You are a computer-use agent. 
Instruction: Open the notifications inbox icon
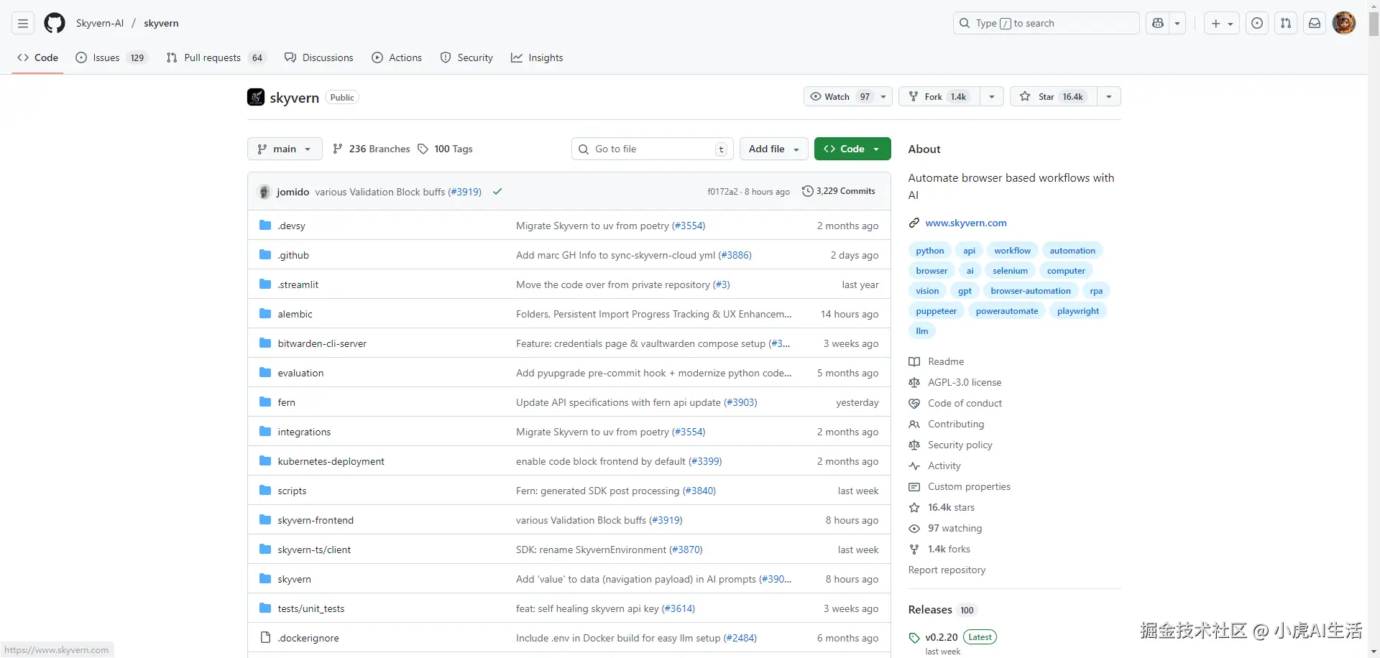tap(1315, 24)
